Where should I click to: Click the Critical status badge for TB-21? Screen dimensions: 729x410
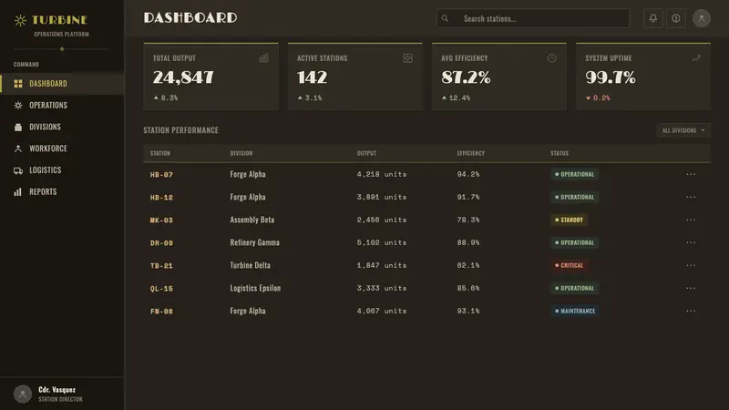click(x=569, y=265)
